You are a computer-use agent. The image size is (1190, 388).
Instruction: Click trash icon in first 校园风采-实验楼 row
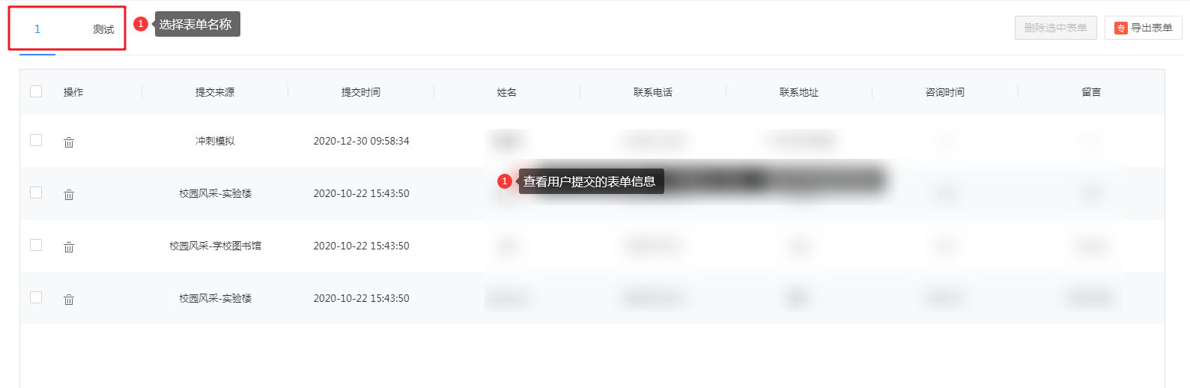(69, 194)
